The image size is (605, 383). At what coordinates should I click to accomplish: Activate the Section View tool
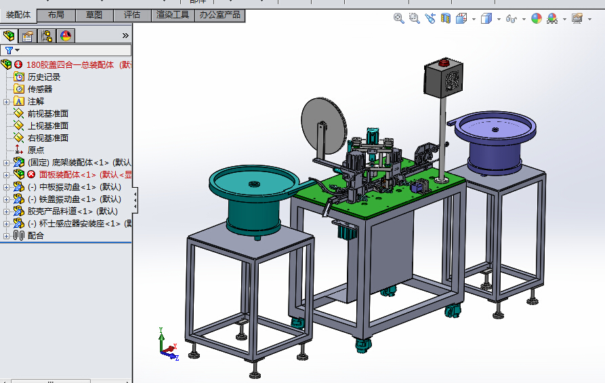tap(446, 19)
